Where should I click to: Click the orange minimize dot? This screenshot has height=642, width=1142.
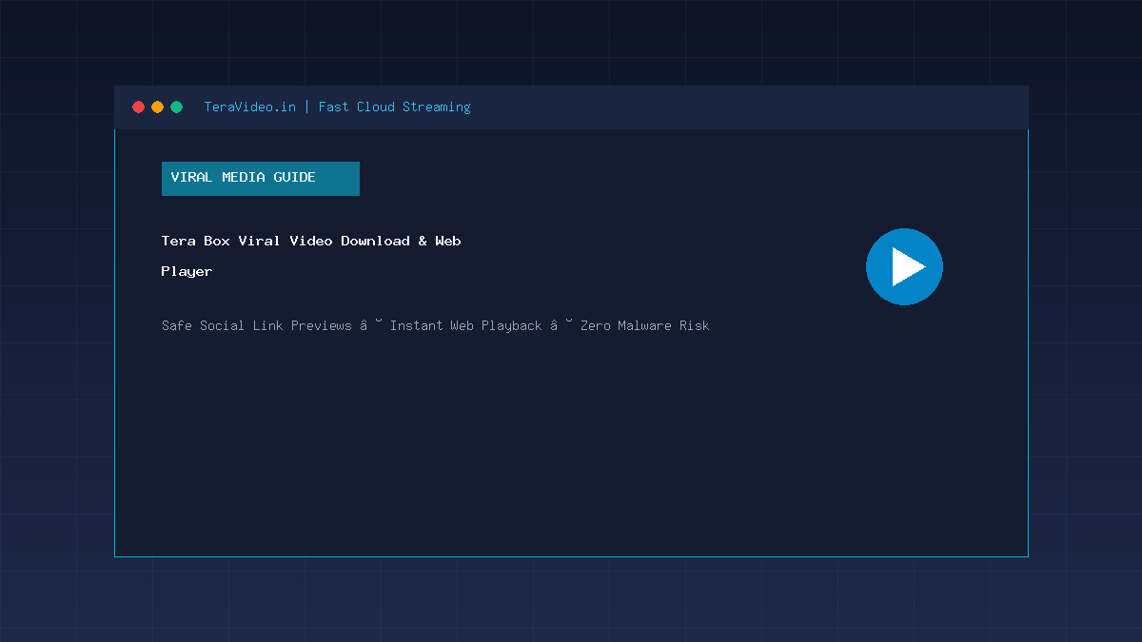point(157,107)
